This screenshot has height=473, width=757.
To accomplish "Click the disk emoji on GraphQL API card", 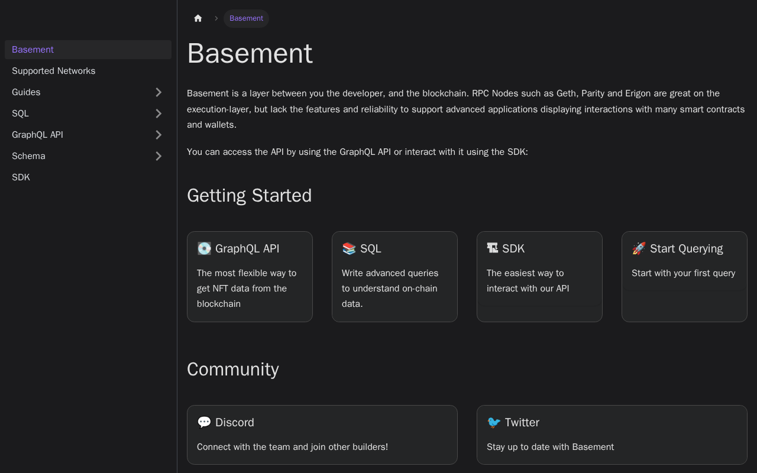I will click(204, 248).
